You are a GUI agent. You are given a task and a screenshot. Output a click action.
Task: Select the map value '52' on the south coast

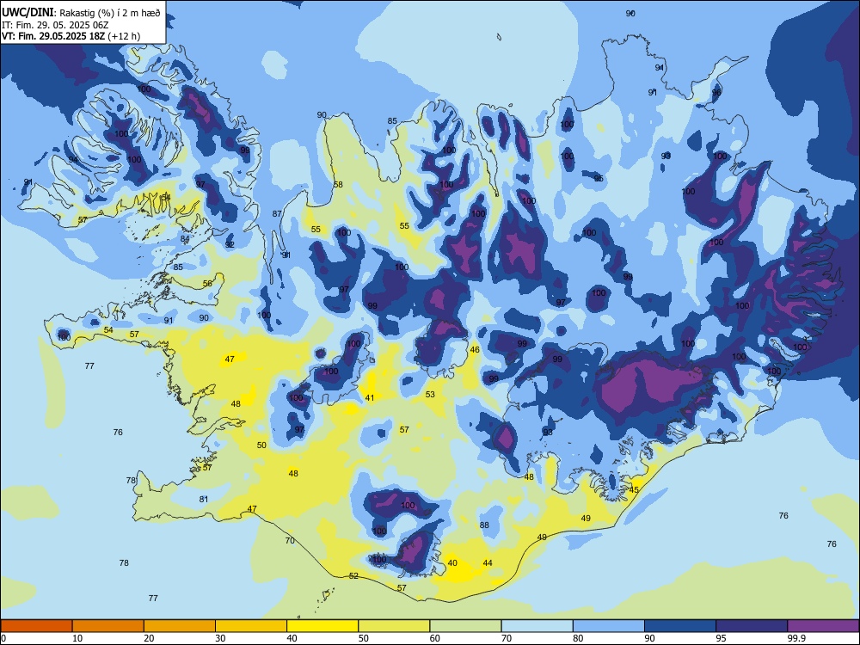click(353, 575)
